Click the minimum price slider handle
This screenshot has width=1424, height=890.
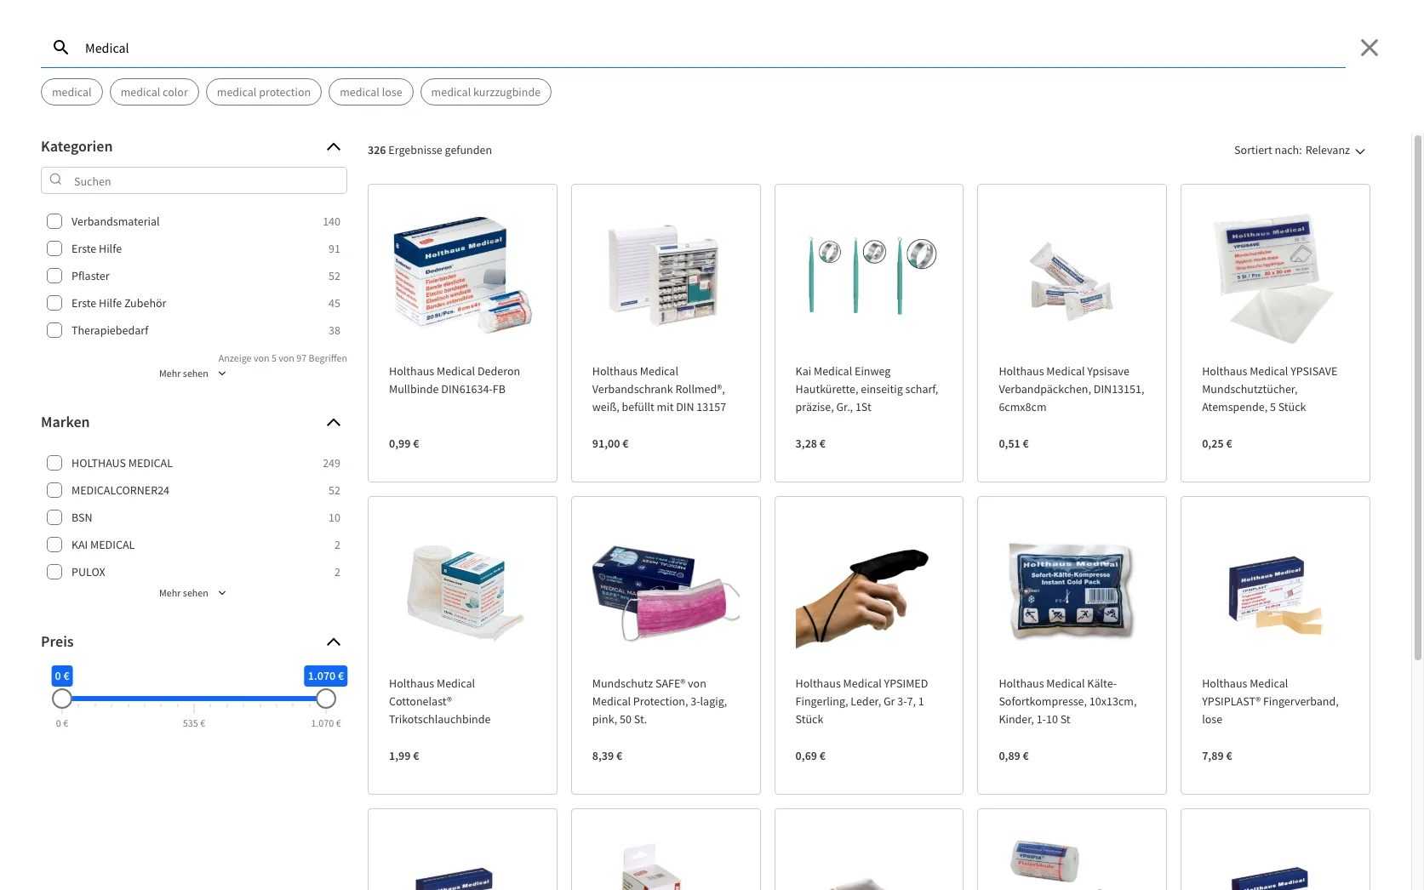62,699
